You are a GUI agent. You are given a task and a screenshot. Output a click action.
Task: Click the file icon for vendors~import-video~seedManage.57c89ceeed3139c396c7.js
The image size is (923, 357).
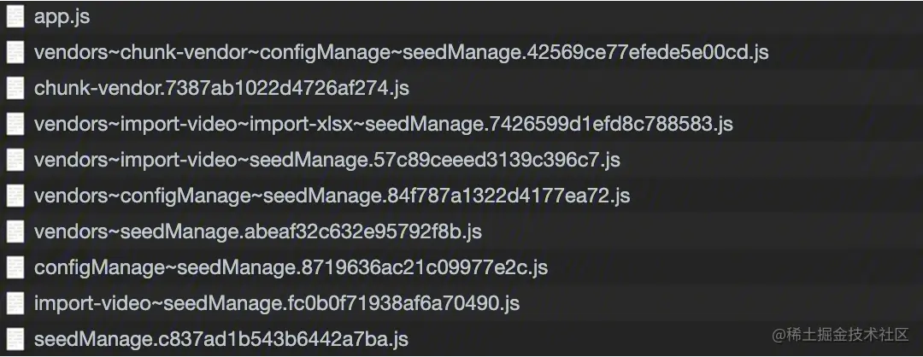(x=14, y=160)
